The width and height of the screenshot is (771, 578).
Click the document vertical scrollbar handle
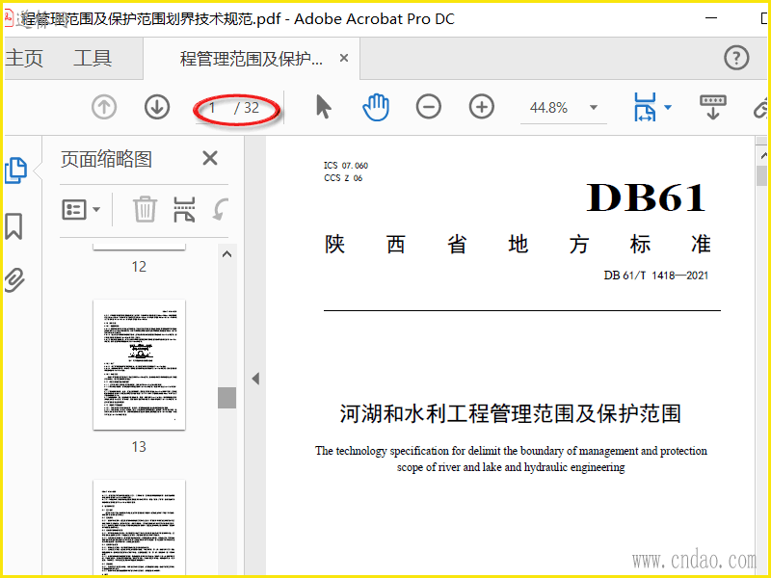[762, 175]
